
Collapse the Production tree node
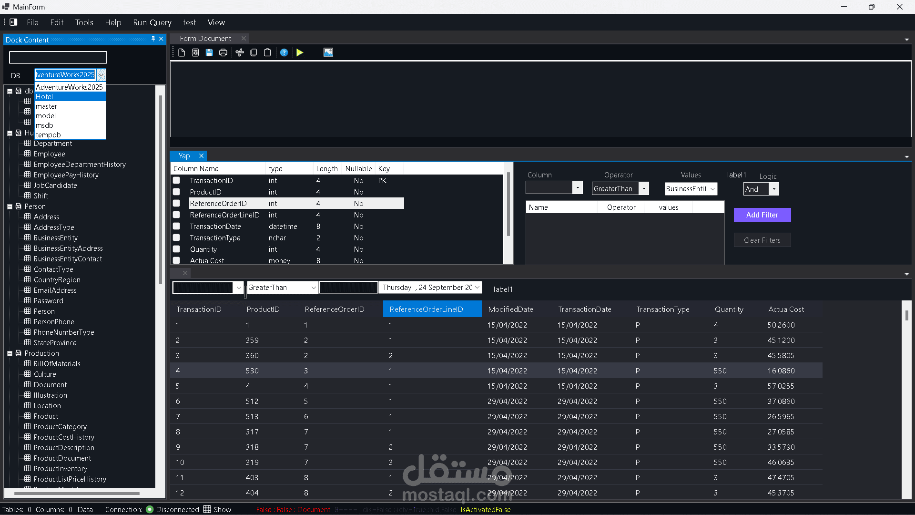click(10, 354)
